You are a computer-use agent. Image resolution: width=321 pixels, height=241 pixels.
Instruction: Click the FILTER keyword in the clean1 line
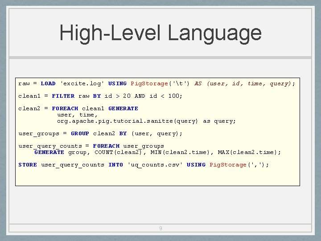coord(63,96)
